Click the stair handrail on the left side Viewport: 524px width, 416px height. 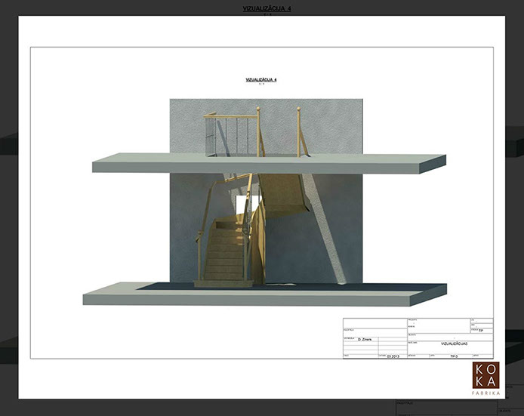coord(201,242)
